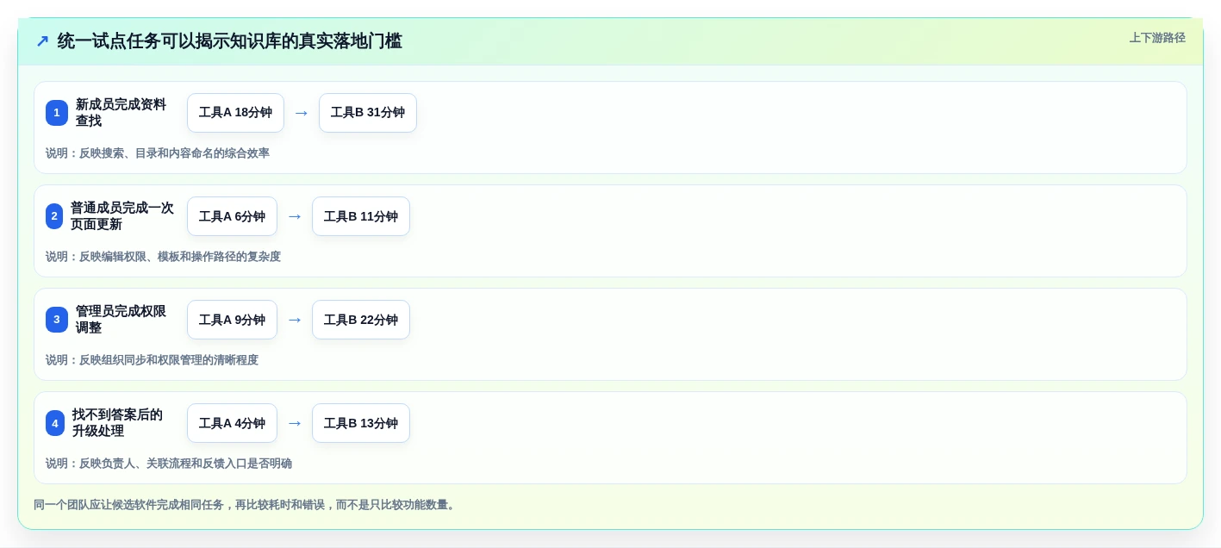The height and width of the screenshot is (548, 1221).
Task: Click the heading 统一试点任务可以揭示知识库的真实落地门槛
Action: click(229, 41)
